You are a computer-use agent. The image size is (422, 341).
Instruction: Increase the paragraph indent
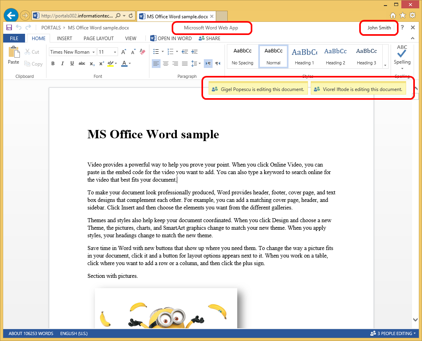click(x=194, y=51)
